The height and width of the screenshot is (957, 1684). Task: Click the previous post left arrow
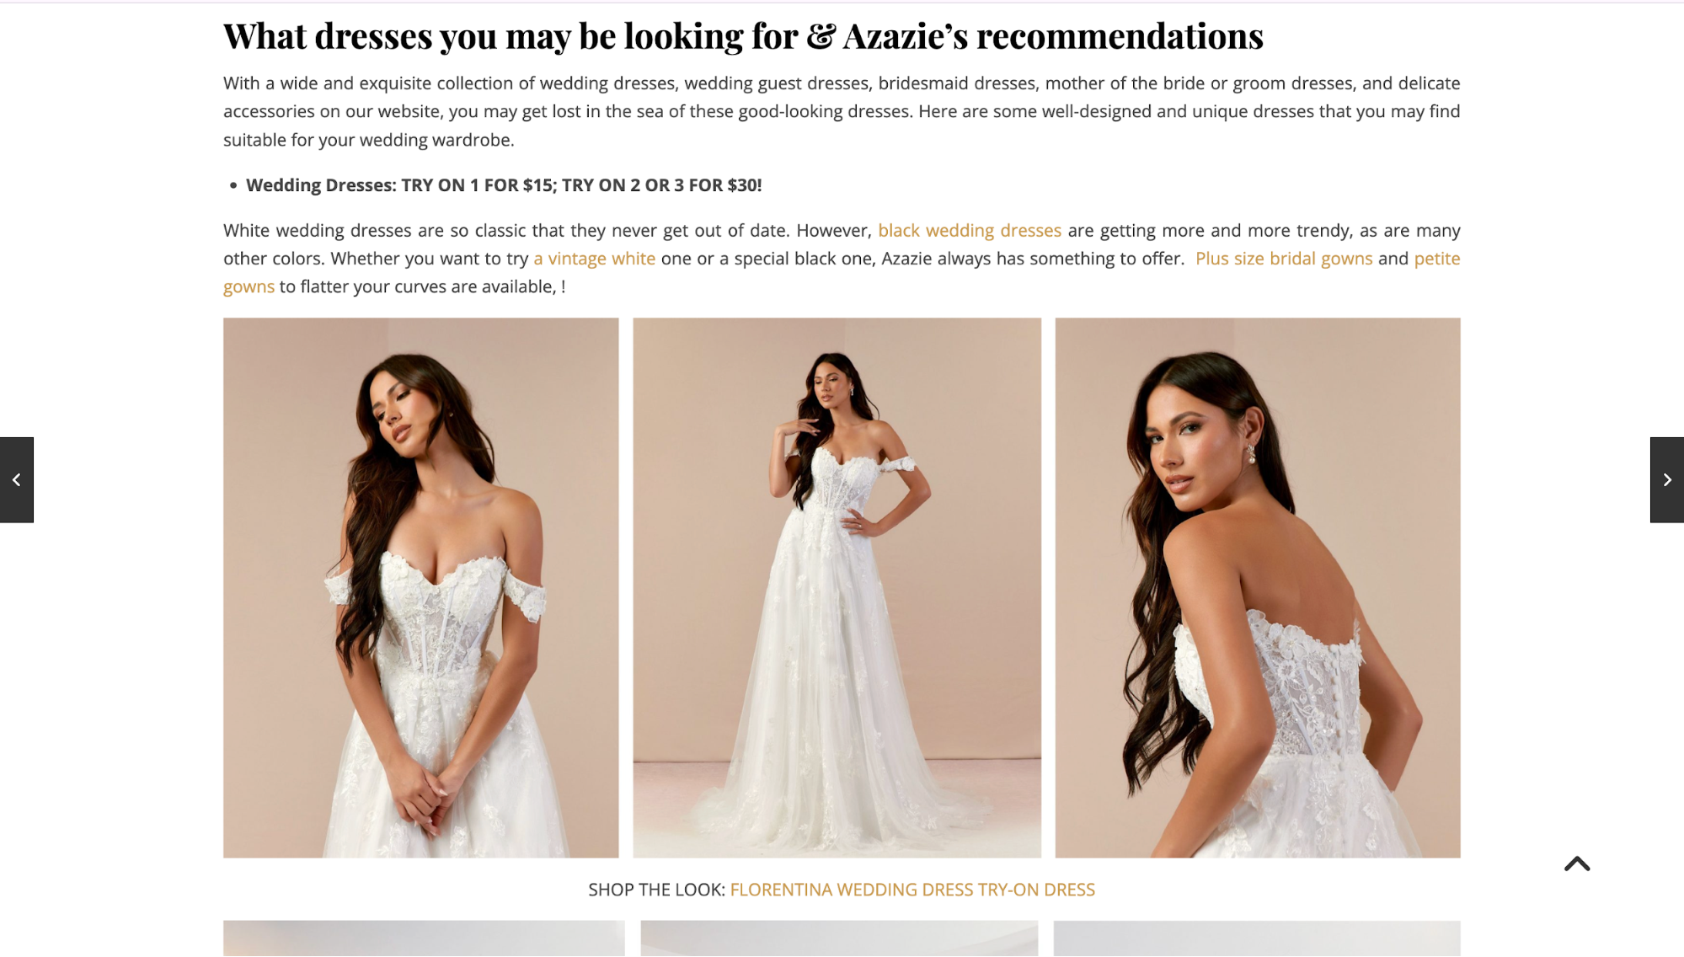tap(16, 479)
